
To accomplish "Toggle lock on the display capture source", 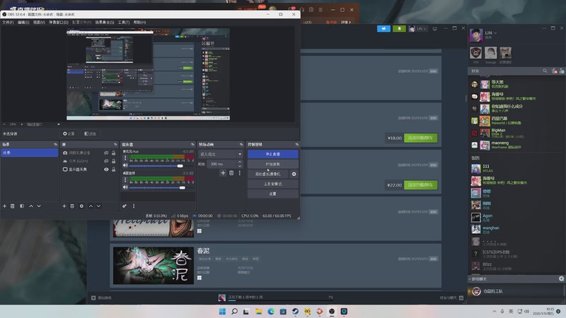I will tap(113, 170).
